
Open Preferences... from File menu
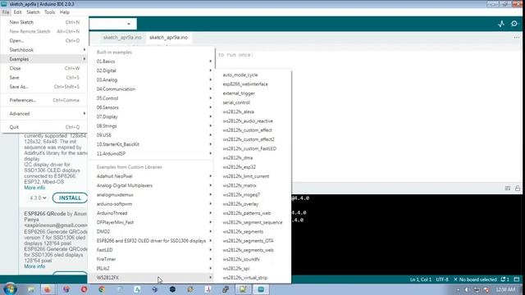[44, 100]
